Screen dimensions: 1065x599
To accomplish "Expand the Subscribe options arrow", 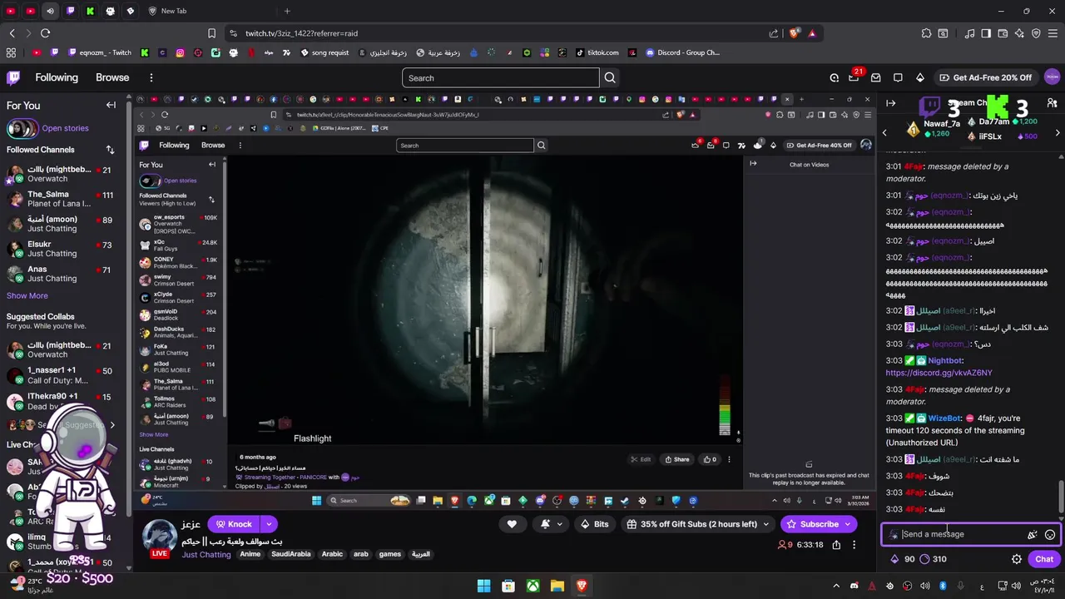I will tap(848, 524).
